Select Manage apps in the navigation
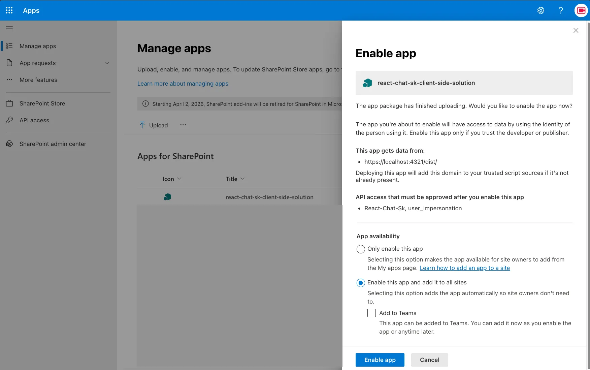590x370 pixels. tap(37, 46)
